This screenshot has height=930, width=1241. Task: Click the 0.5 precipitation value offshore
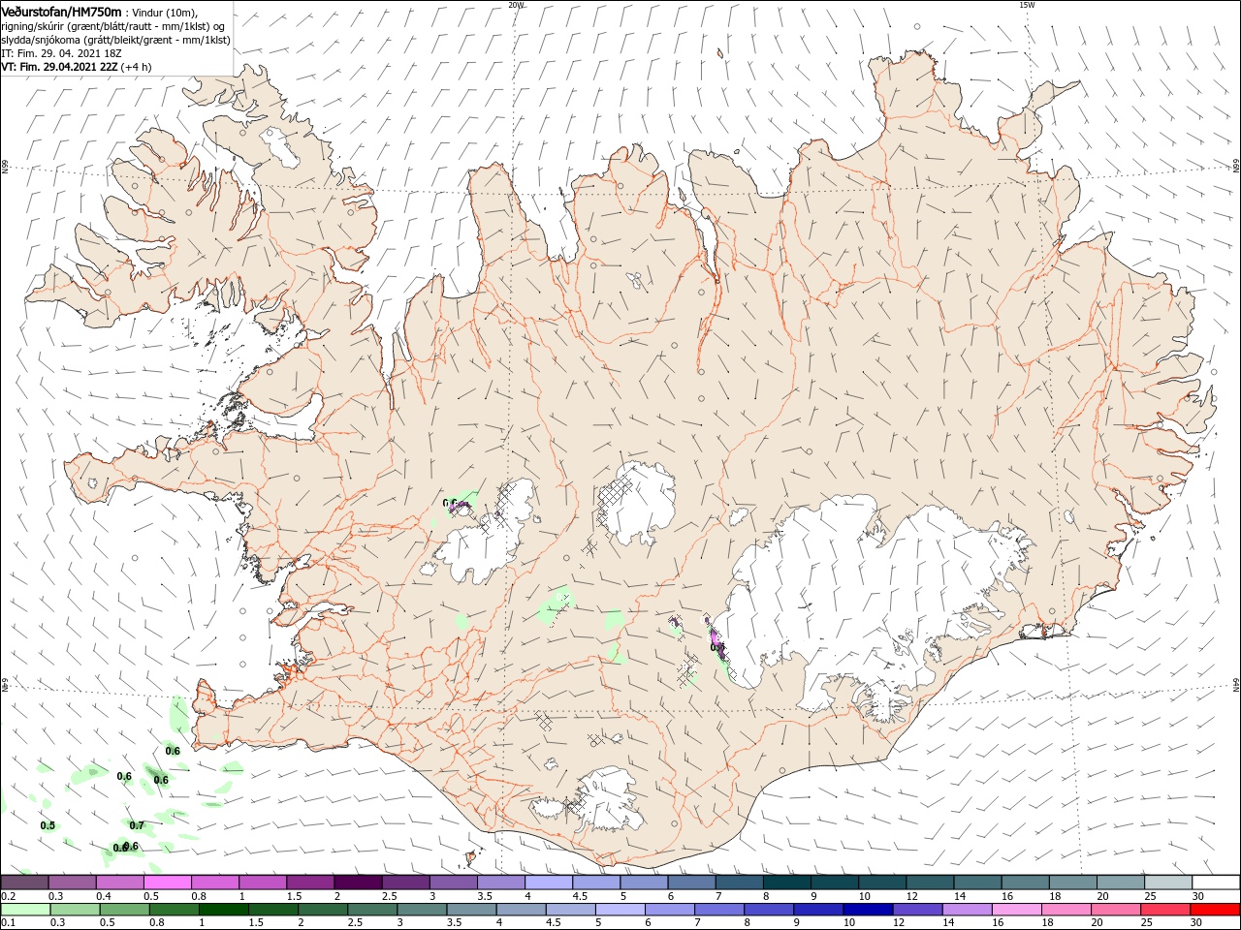pyautogui.click(x=48, y=825)
